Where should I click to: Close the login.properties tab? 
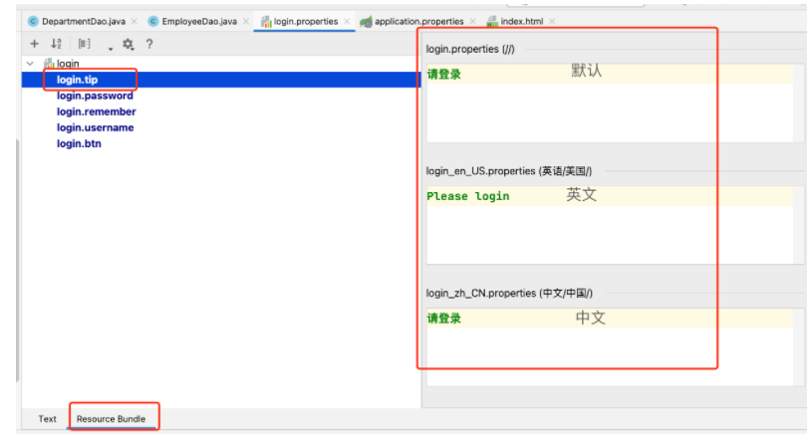(347, 21)
